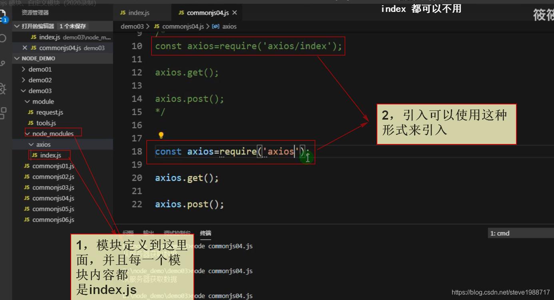Switch to the 终端 panel tab
This screenshot has width=554, height=300.
[205, 233]
